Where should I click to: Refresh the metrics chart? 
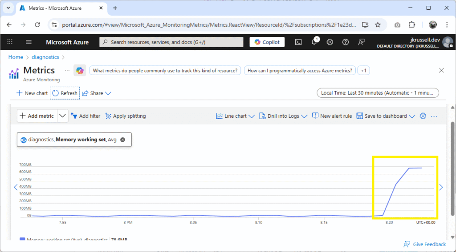pos(65,93)
